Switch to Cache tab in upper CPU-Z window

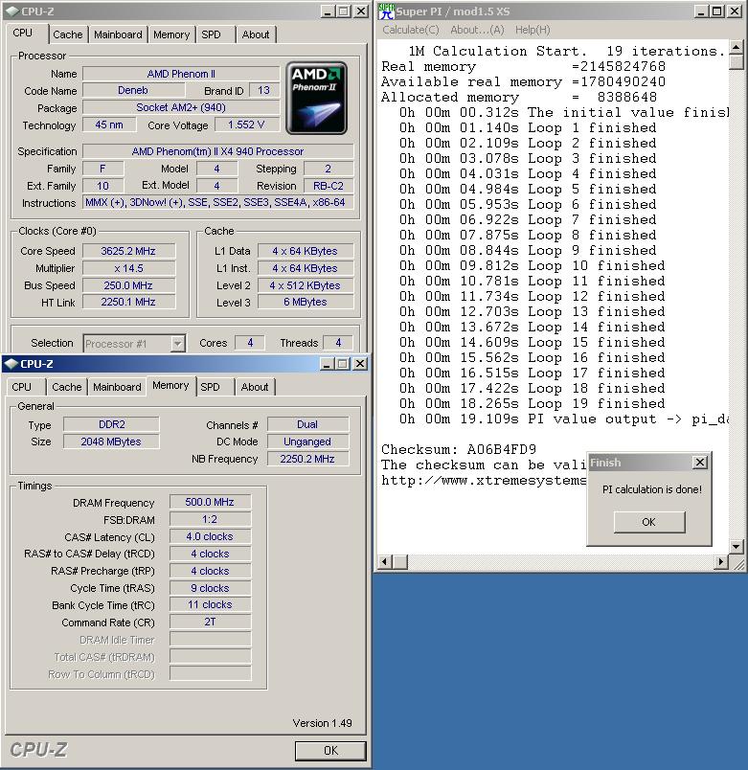[68, 34]
